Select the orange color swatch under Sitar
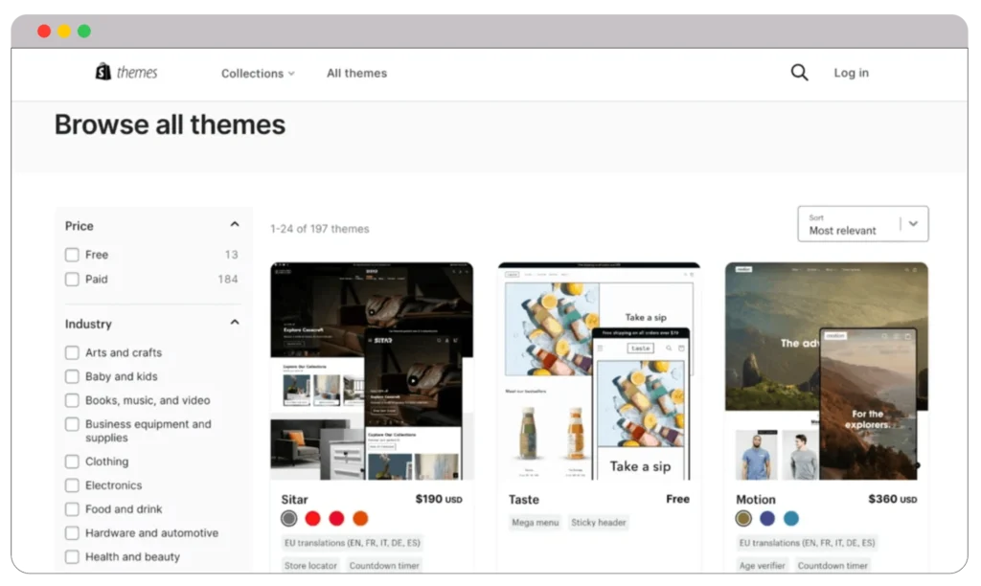The width and height of the screenshot is (981, 586). (359, 517)
